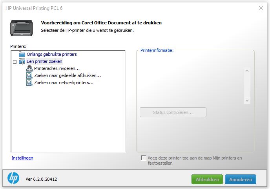Click the magnifier icon for netwerkprinters
270x189 pixels.
click(29, 83)
